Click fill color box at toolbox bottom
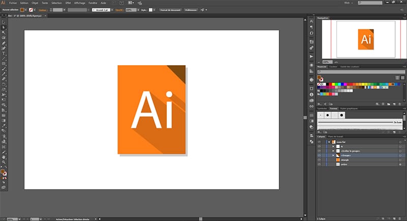 click(3, 172)
